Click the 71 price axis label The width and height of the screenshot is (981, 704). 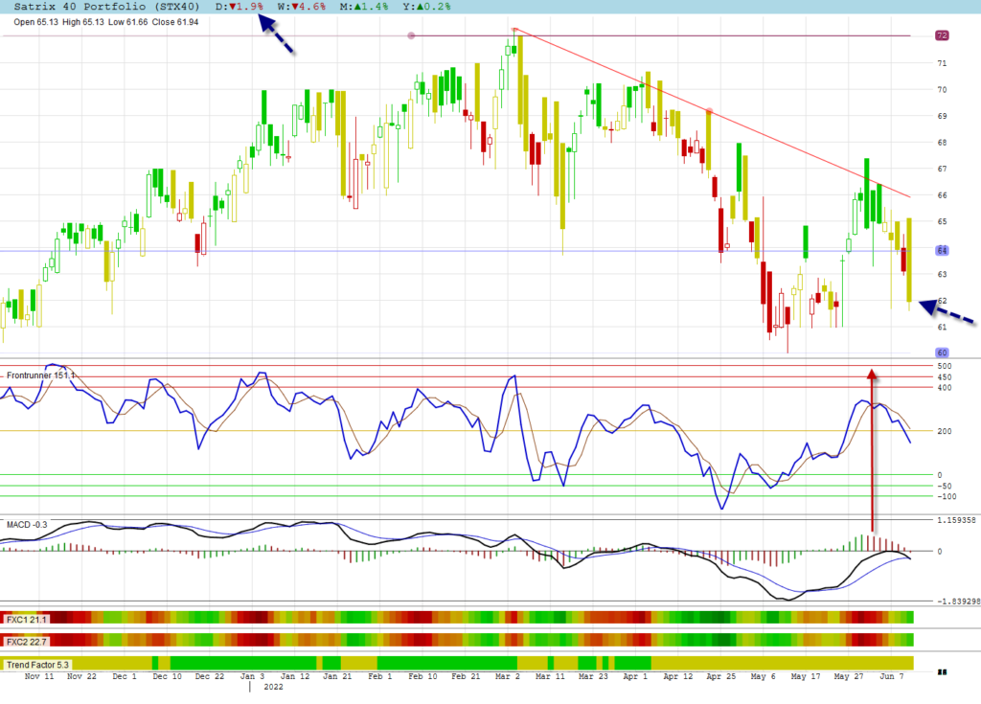click(x=942, y=63)
